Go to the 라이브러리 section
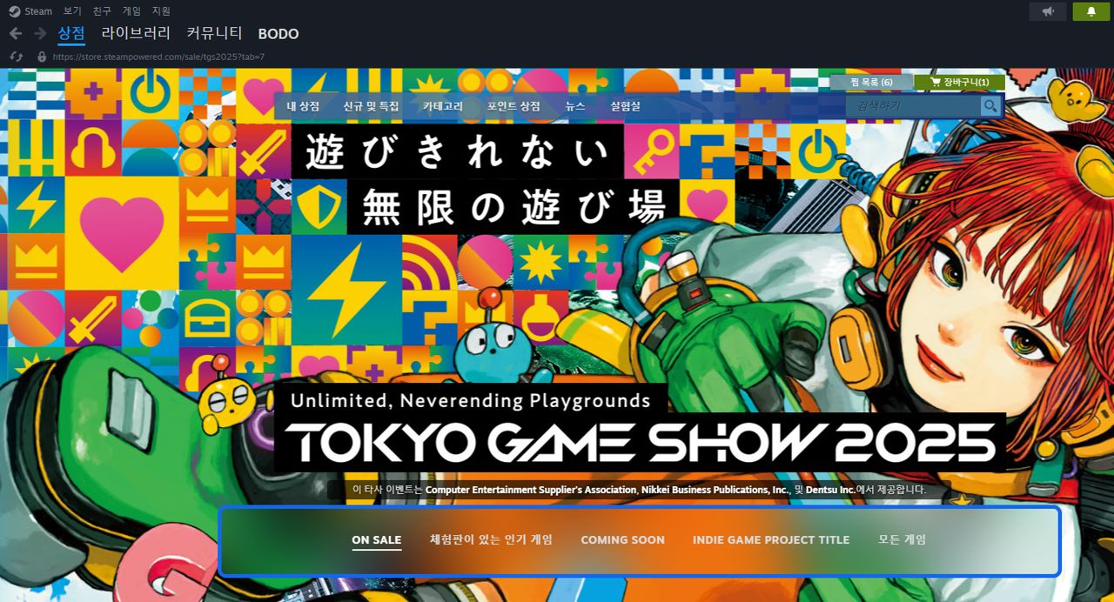The width and height of the screenshot is (1114, 602). pyautogui.click(x=136, y=33)
